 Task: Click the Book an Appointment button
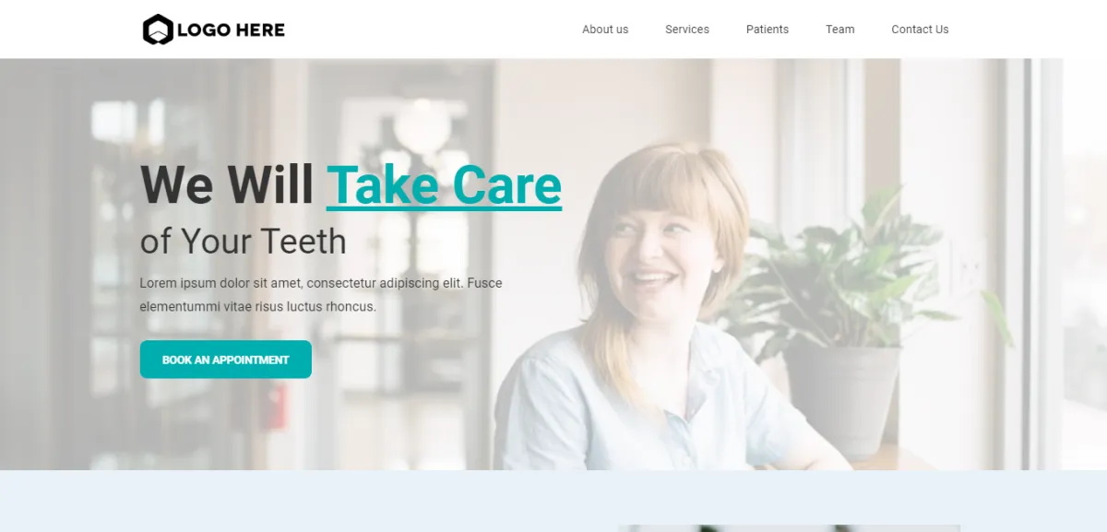pyautogui.click(x=226, y=360)
